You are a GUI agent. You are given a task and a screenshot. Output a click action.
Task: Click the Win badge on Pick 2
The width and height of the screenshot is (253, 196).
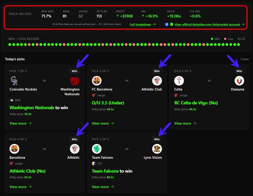coord(157,71)
